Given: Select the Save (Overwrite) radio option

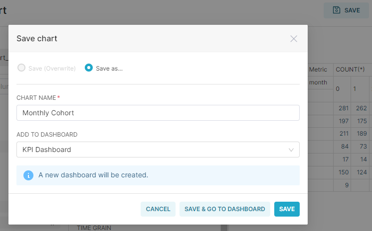Looking at the screenshot, I should point(21,68).
